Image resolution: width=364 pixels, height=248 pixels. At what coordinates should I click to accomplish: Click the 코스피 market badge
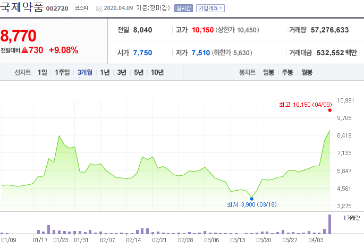[x=81, y=8]
